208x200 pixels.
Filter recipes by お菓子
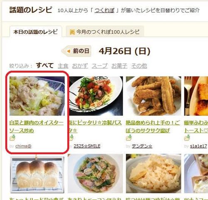(119, 66)
